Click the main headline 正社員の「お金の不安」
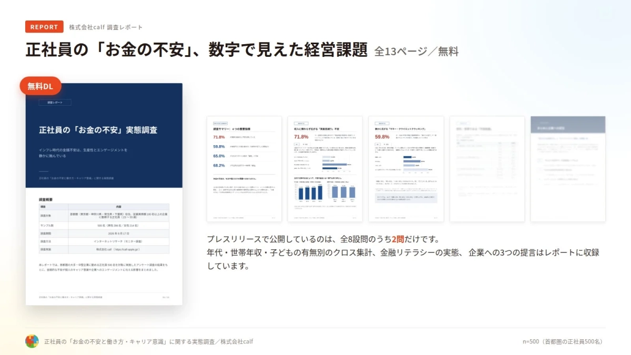 (196, 50)
